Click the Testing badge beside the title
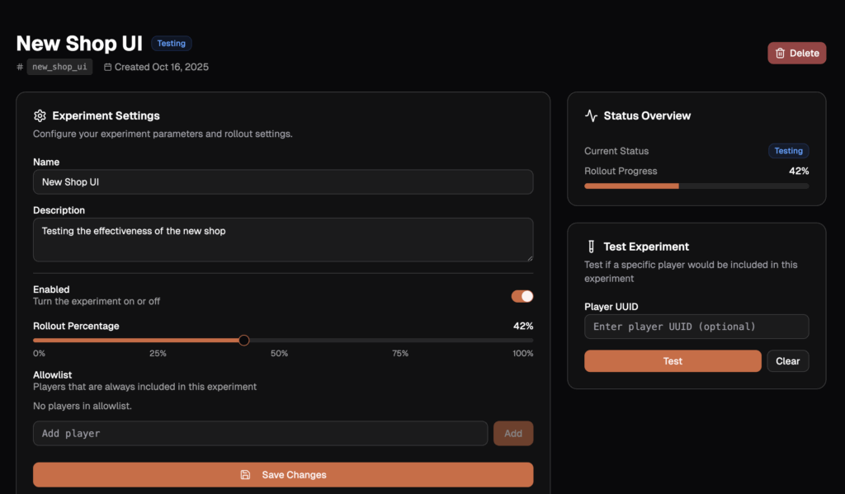Viewport: 845px width, 494px height. [x=172, y=44]
